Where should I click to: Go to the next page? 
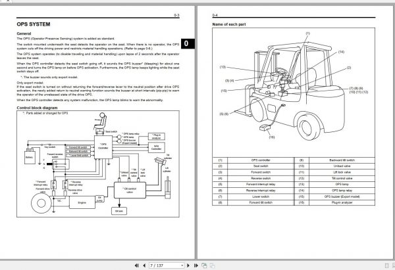tap(188, 265)
